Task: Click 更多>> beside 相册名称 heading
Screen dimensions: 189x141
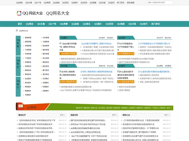Action: coord(115,115)
